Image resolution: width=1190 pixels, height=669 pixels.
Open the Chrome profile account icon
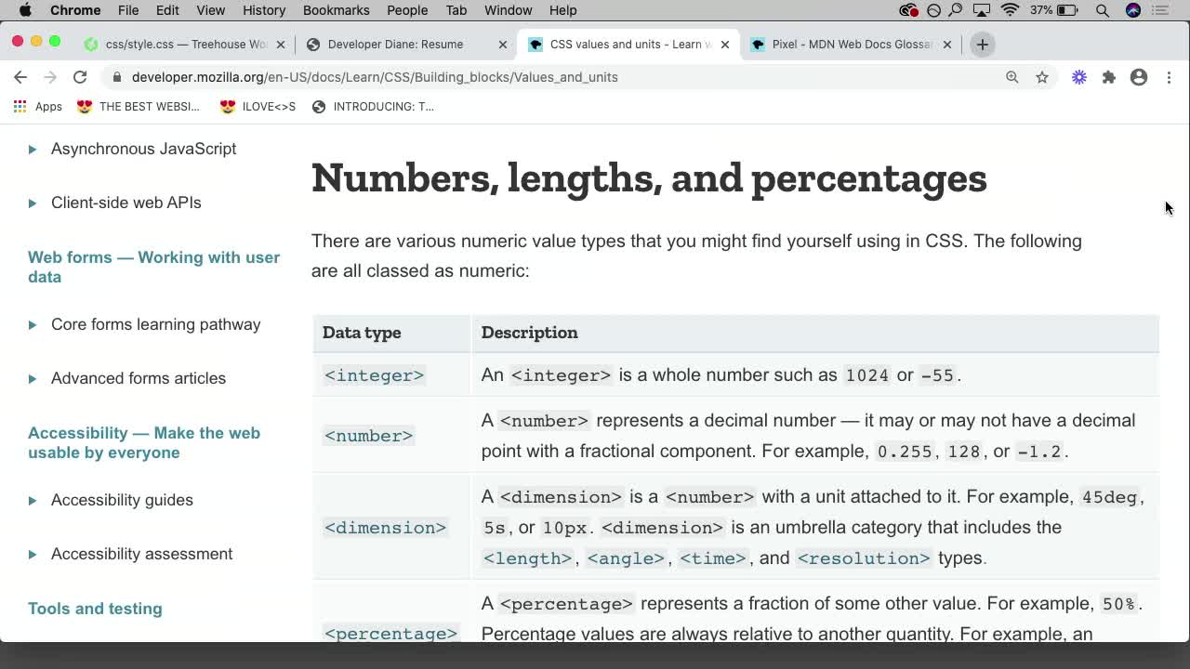coord(1139,77)
